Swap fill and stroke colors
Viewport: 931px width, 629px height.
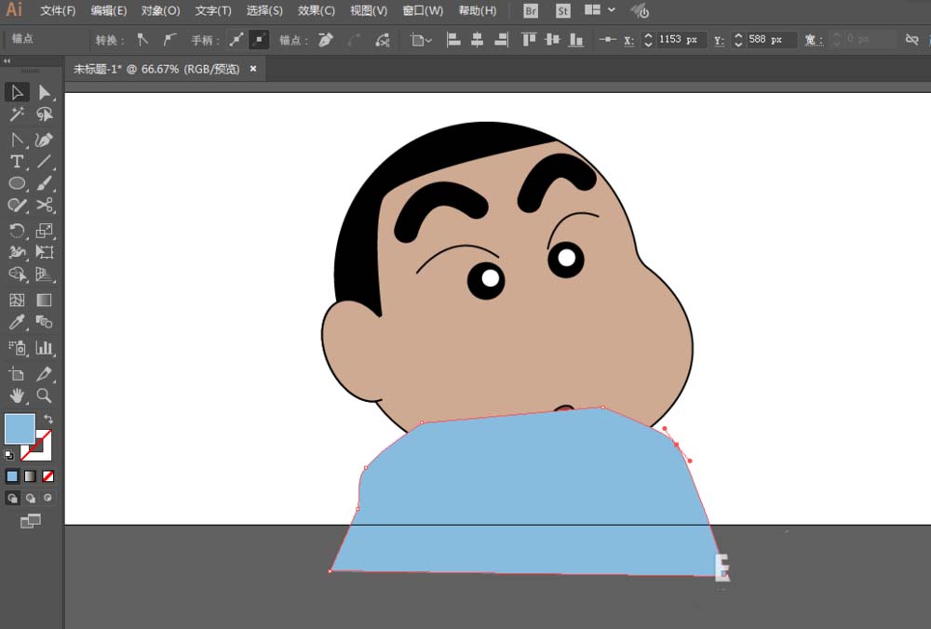click(48, 420)
